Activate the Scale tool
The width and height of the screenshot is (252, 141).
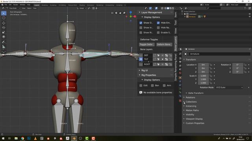[4, 32]
